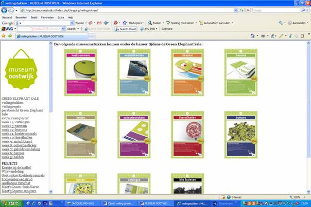Open the Extra menu
The height and width of the screenshot is (207, 311).
click(61, 17)
